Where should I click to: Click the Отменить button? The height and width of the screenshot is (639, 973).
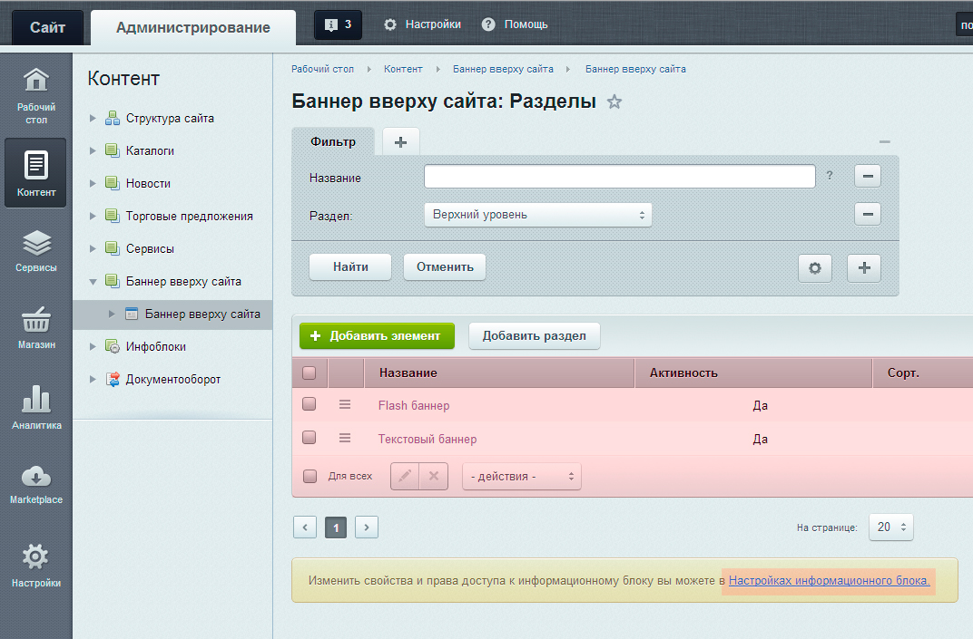445,267
